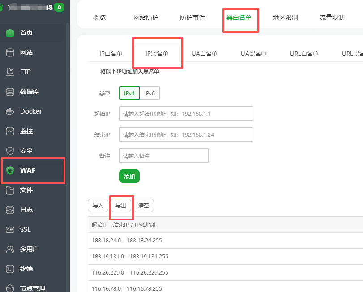Click the security shield icon
Screen dimensions: 363x292
pos(10,151)
